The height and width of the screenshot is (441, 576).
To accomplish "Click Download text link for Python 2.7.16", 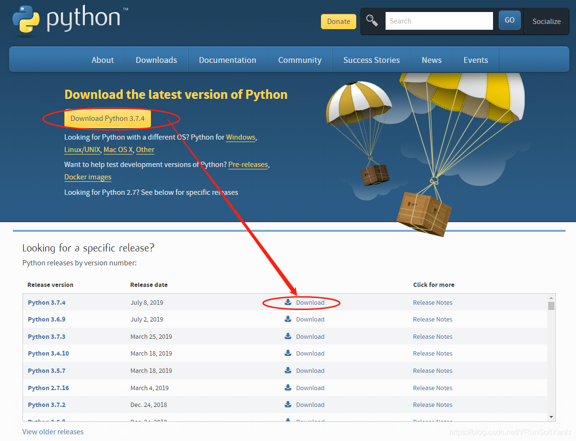I will tap(310, 388).
